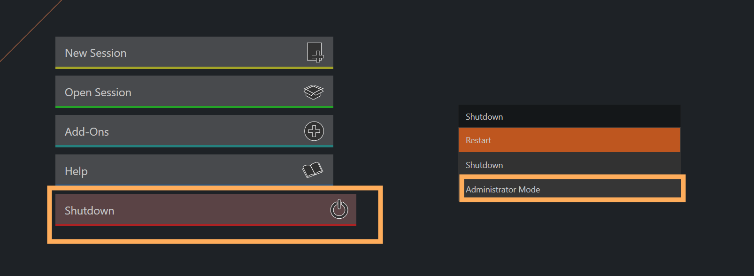
Task: Choose the Open Session text label
Action: 98,92
